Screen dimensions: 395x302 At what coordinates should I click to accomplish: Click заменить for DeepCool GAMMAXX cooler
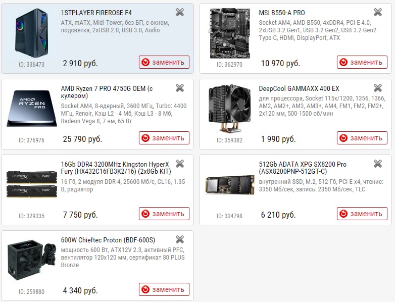(x=362, y=138)
